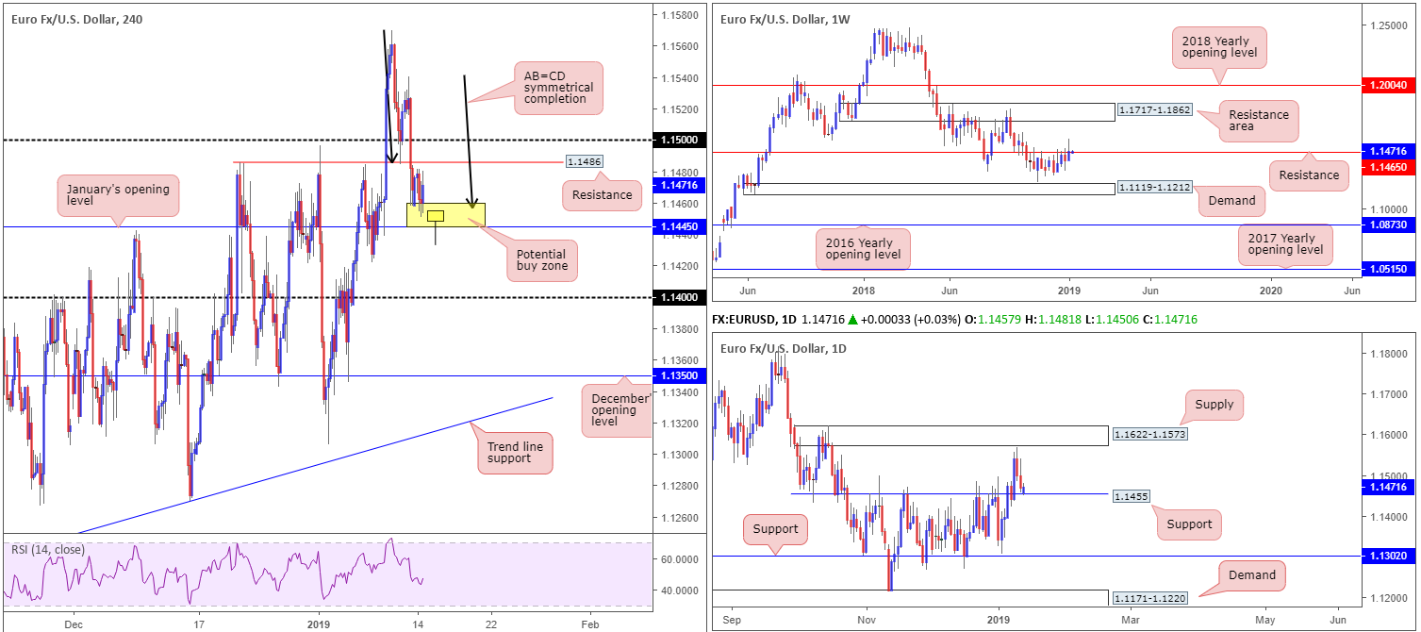
Task: Click the blue 1.08730 axis price tag
Action: [1388, 225]
